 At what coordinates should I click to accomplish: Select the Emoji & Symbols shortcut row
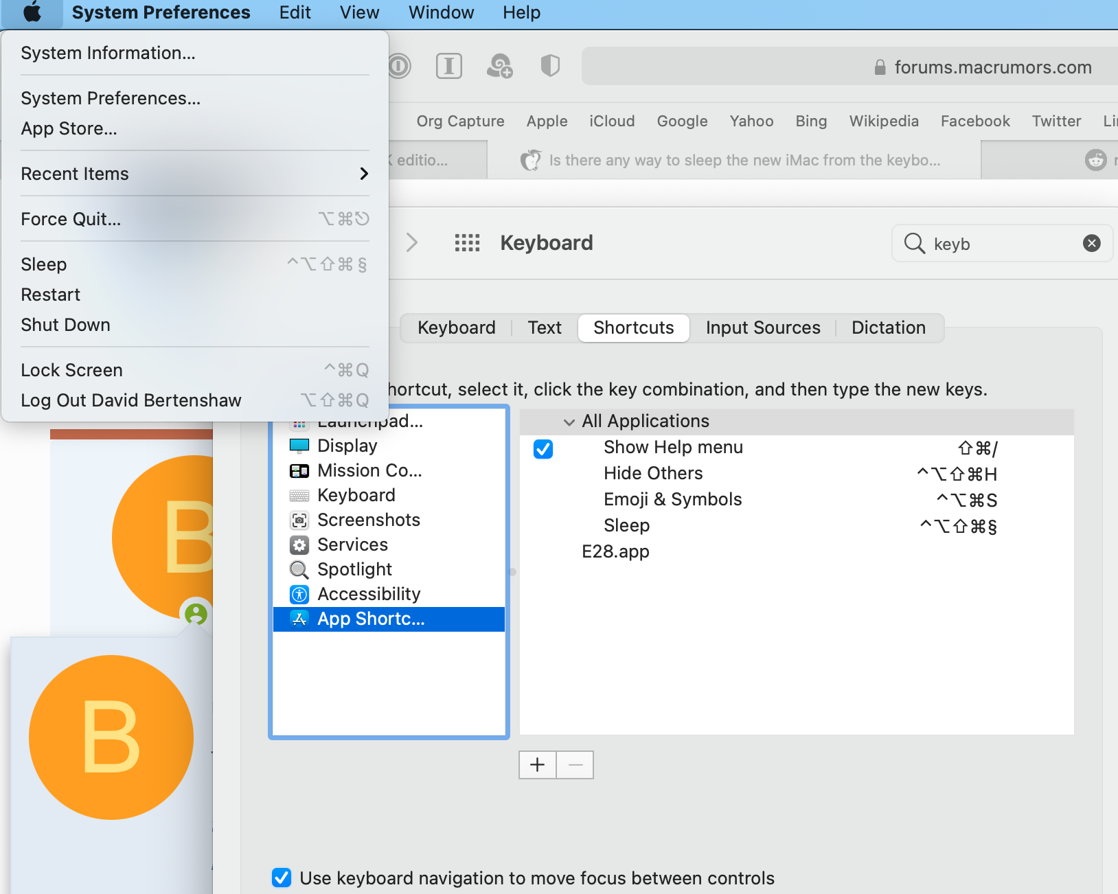pos(797,500)
